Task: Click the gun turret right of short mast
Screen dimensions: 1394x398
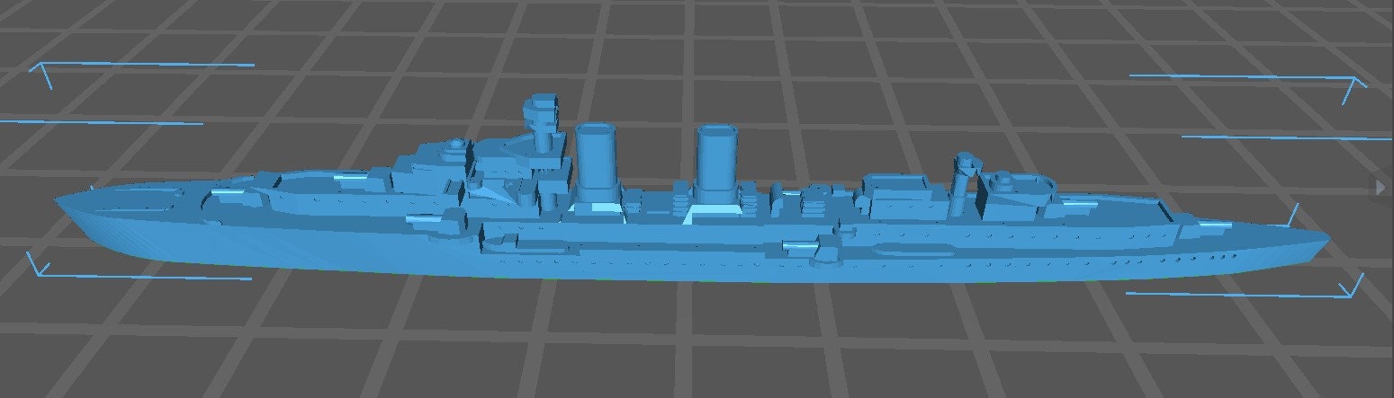Action: pyautogui.click(x=1017, y=187)
